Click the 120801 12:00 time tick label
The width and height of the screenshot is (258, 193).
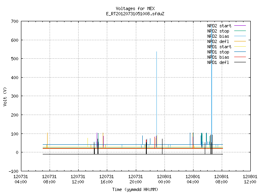(250, 179)
